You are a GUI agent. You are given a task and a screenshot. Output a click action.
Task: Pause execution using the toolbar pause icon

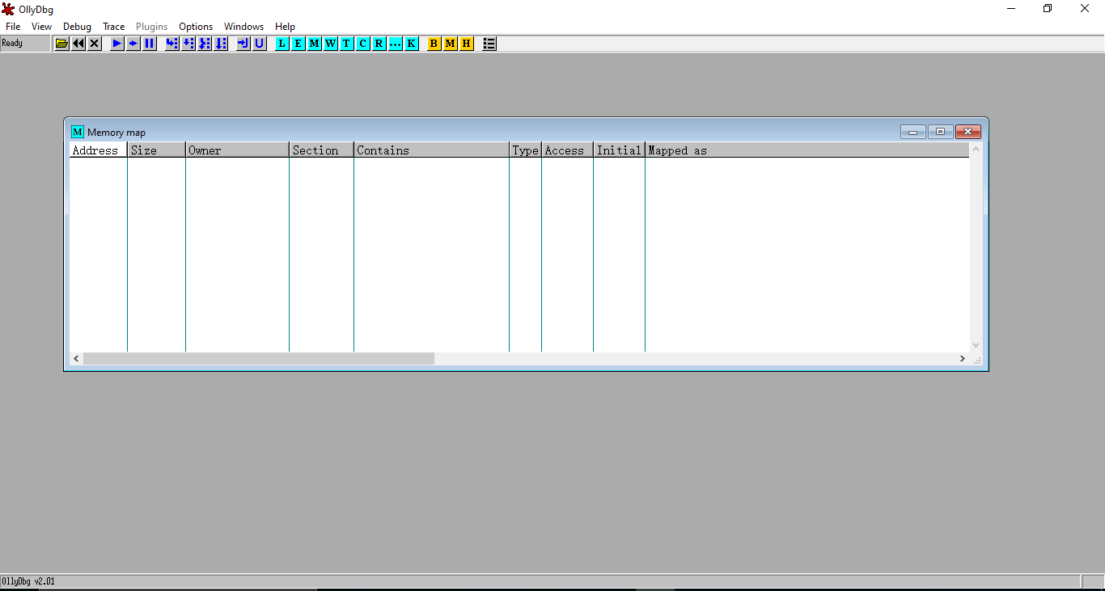[x=150, y=44]
